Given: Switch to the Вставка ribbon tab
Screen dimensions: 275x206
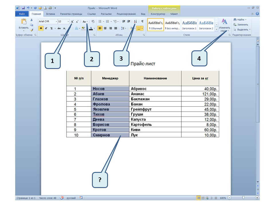Looking at the screenshot, I should tap(50, 14).
